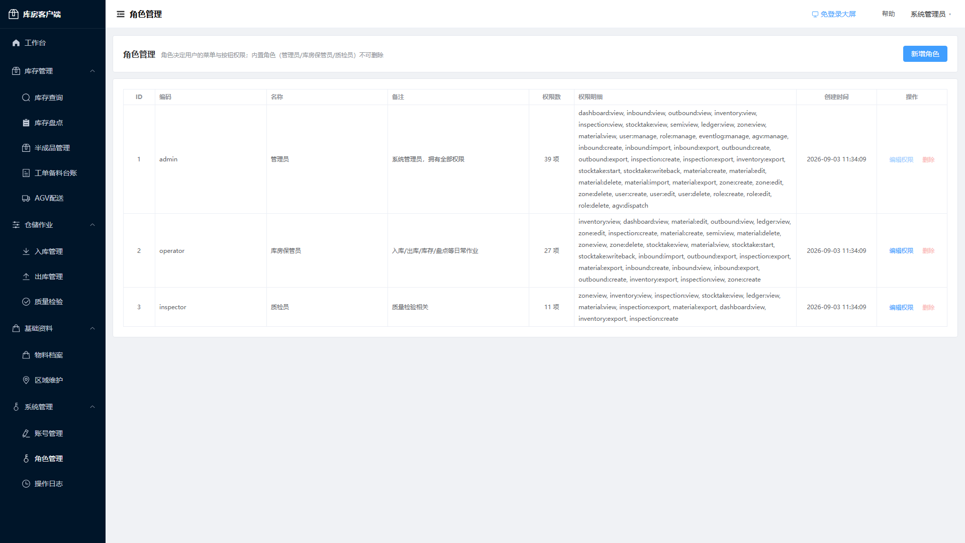Open 账号管理 edit icon
Viewport: 965px width, 543px height.
point(26,433)
